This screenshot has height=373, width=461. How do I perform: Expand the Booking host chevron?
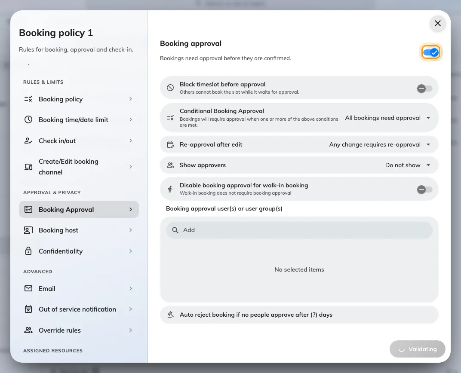coord(131,230)
